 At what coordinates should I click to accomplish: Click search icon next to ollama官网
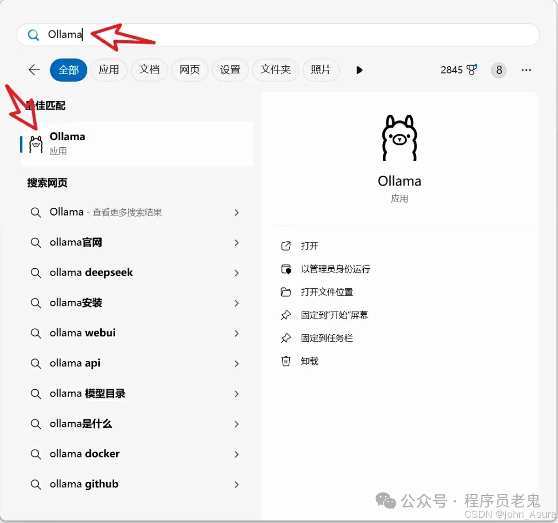(36, 243)
